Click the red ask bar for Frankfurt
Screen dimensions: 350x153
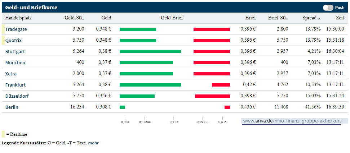[221, 85]
